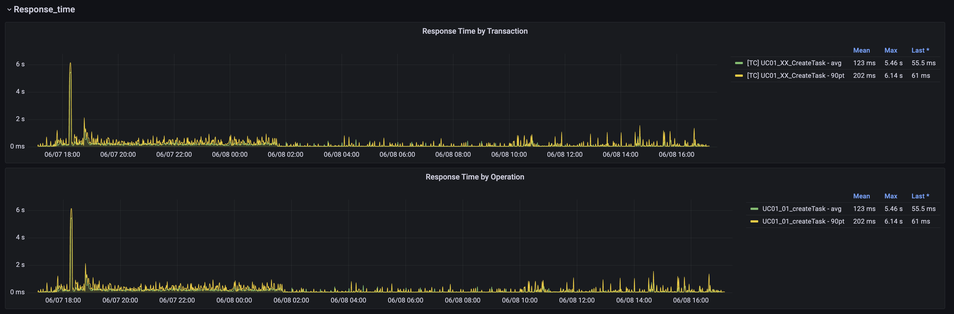Open yellow color swatch for UC01_01_createTask - 90pt
Image resolution: width=954 pixels, height=314 pixels.
(754, 222)
